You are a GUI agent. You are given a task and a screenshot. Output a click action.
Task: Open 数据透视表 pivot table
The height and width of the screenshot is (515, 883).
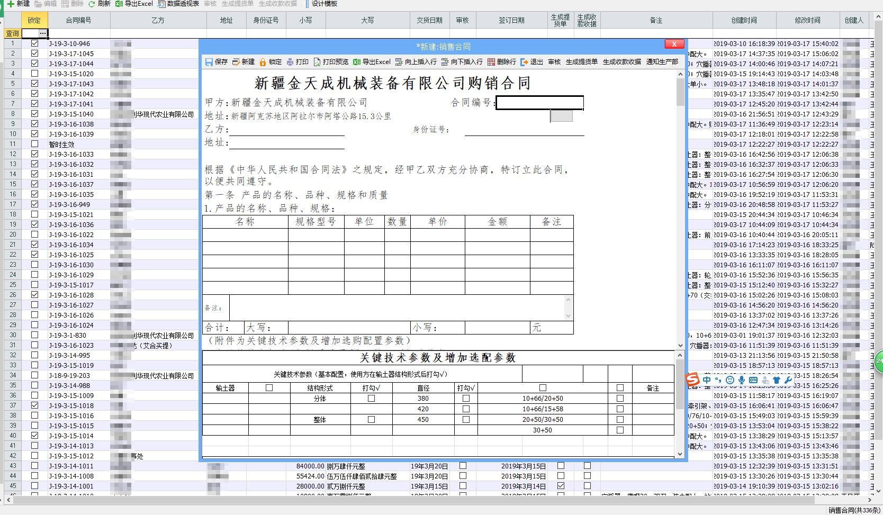178,4
